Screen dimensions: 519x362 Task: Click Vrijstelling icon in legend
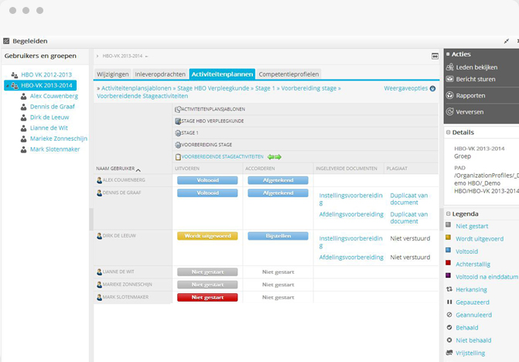[x=449, y=353]
